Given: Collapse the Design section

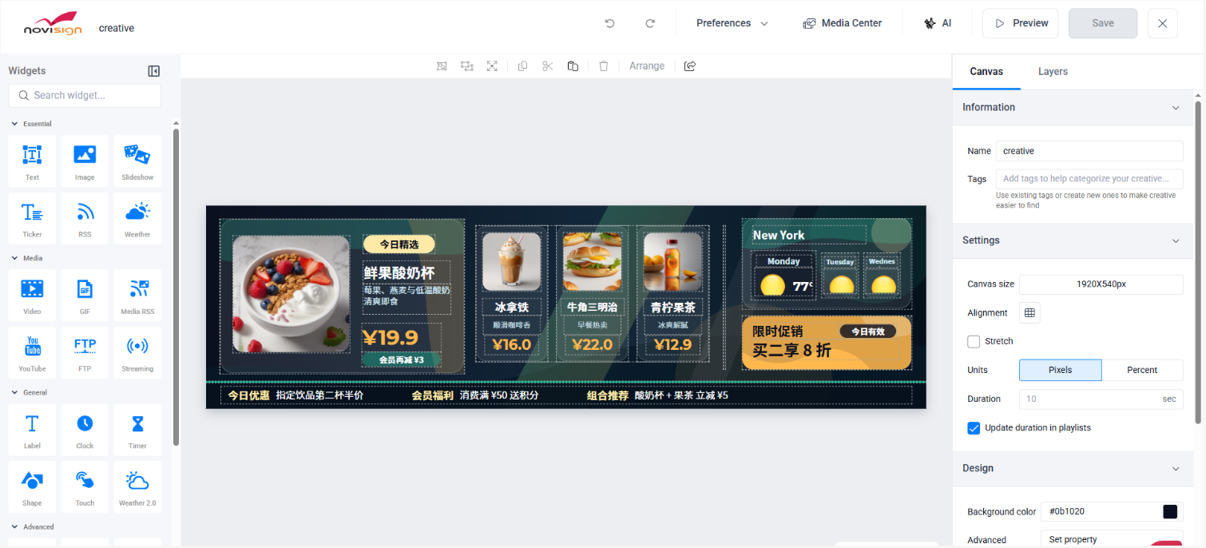Looking at the screenshot, I should pyautogui.click(x=1175, y=469).
